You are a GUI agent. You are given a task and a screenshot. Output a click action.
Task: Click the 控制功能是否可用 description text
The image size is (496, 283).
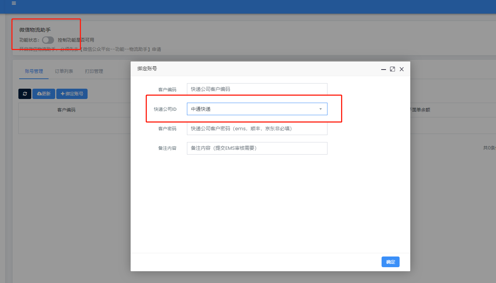pos(76,40)
